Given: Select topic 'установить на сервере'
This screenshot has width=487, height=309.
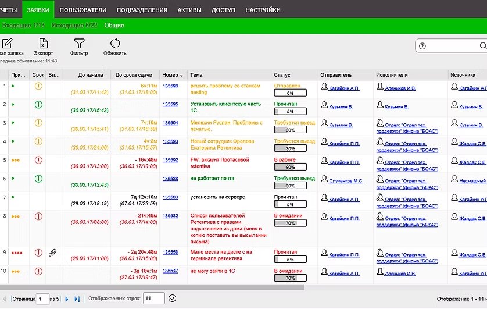Looking at the screenshot, I should [x=217, y=197].
